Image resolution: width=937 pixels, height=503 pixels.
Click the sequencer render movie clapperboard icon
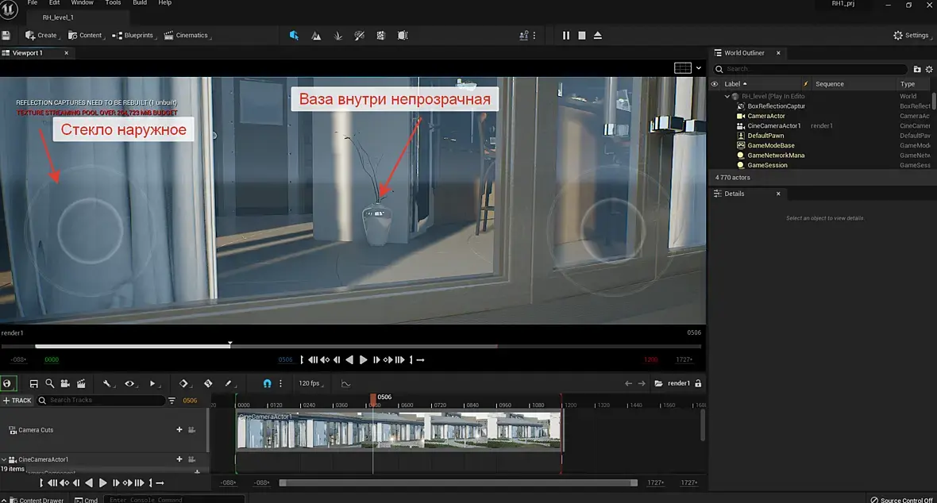tap(81, 383)
